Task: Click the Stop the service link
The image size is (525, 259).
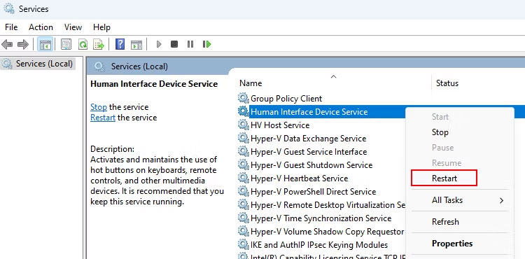Action: point(99,107)
